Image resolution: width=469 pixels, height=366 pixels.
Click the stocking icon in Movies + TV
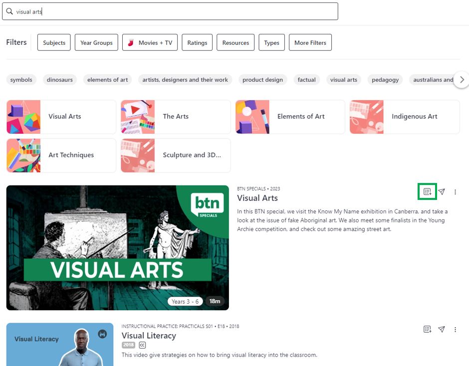point(131,43)
